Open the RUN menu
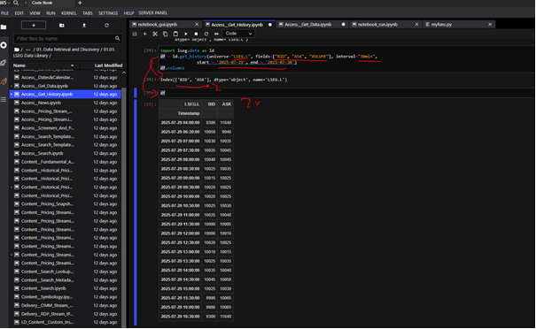This screenshot has width=536, height=329. pos(50,13)
